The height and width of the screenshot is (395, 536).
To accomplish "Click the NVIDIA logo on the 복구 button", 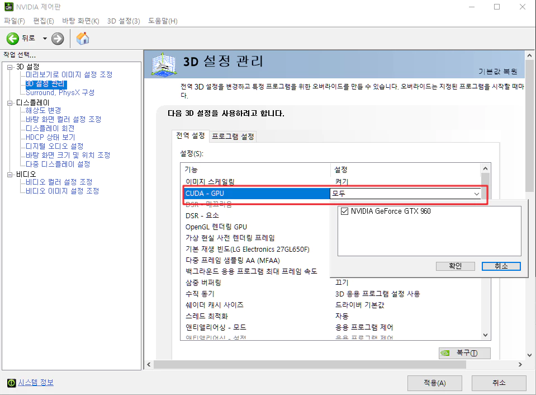I will pos(445,353).
